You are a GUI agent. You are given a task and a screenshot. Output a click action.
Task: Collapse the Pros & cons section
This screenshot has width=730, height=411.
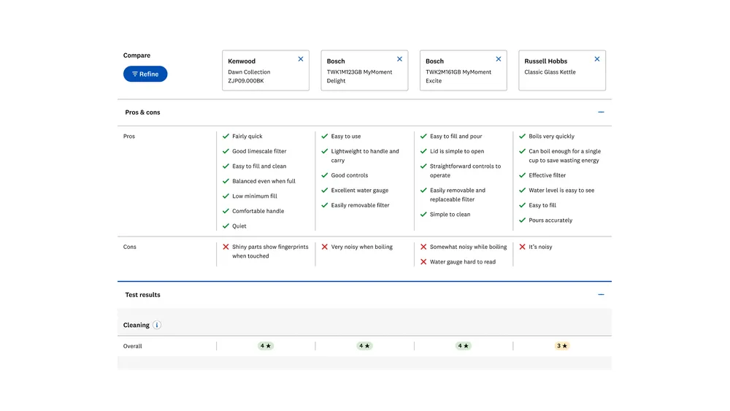pos(601,112)
